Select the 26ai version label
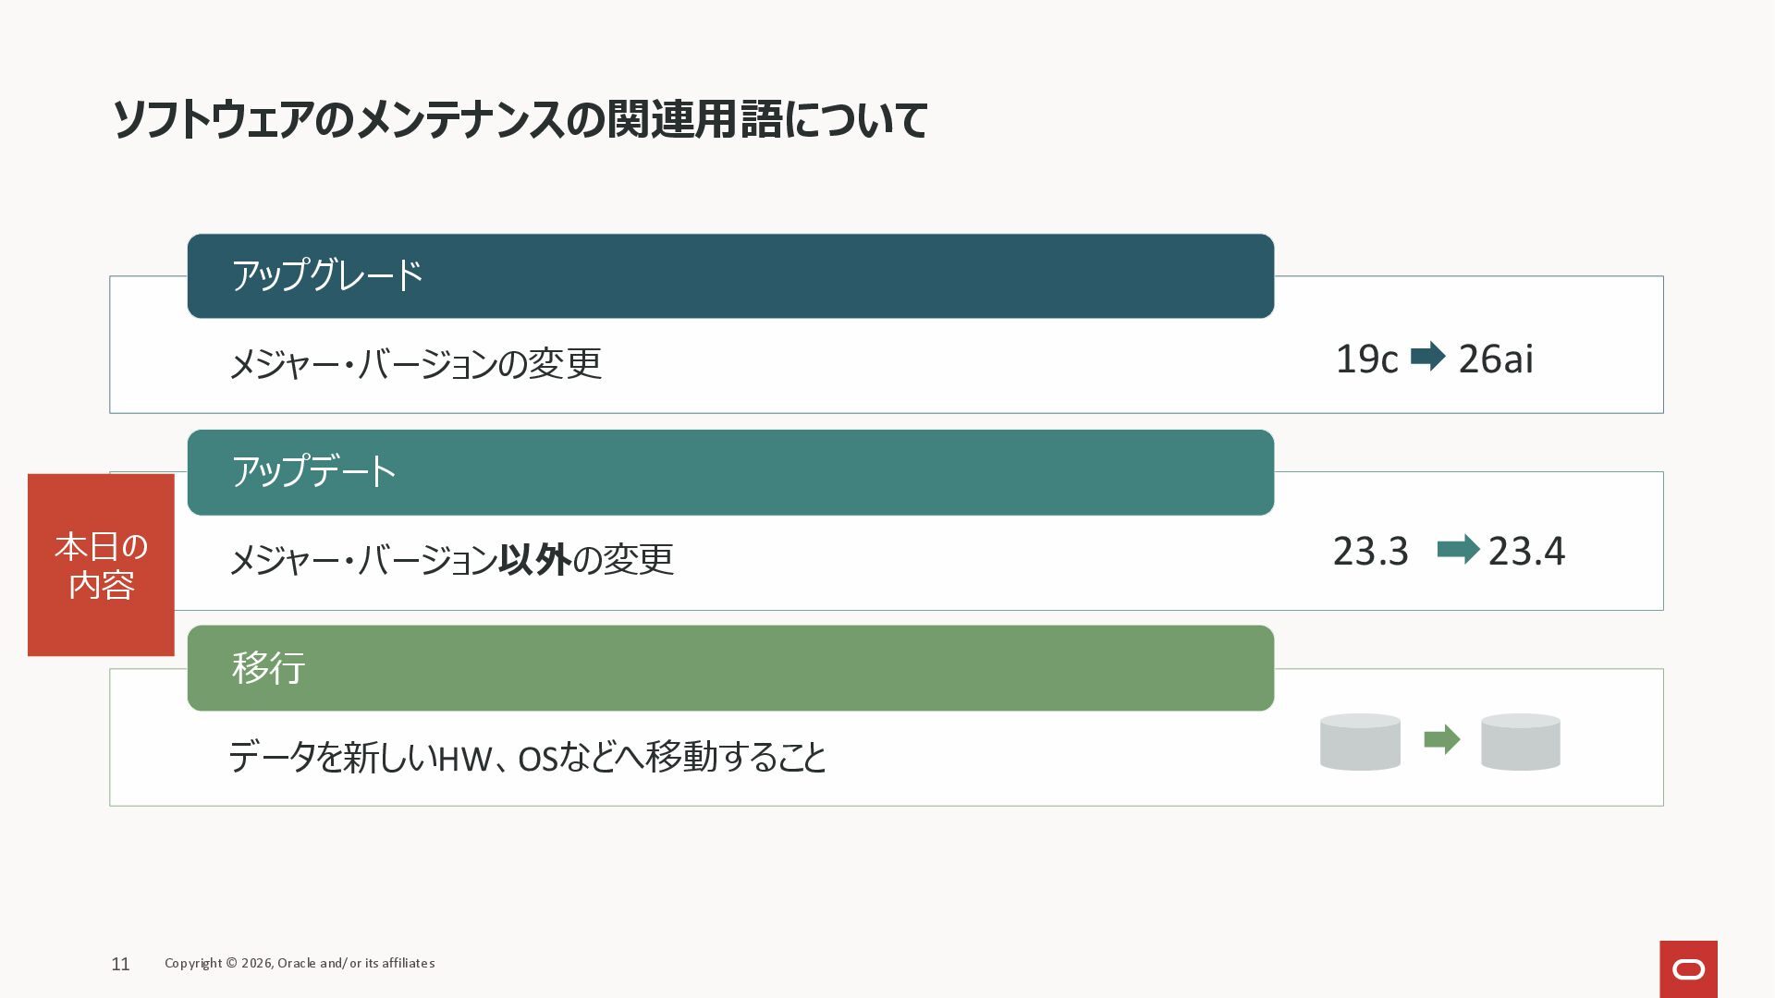The width and height of the screenshot is (1775, 998). (x=1495, y=359)
